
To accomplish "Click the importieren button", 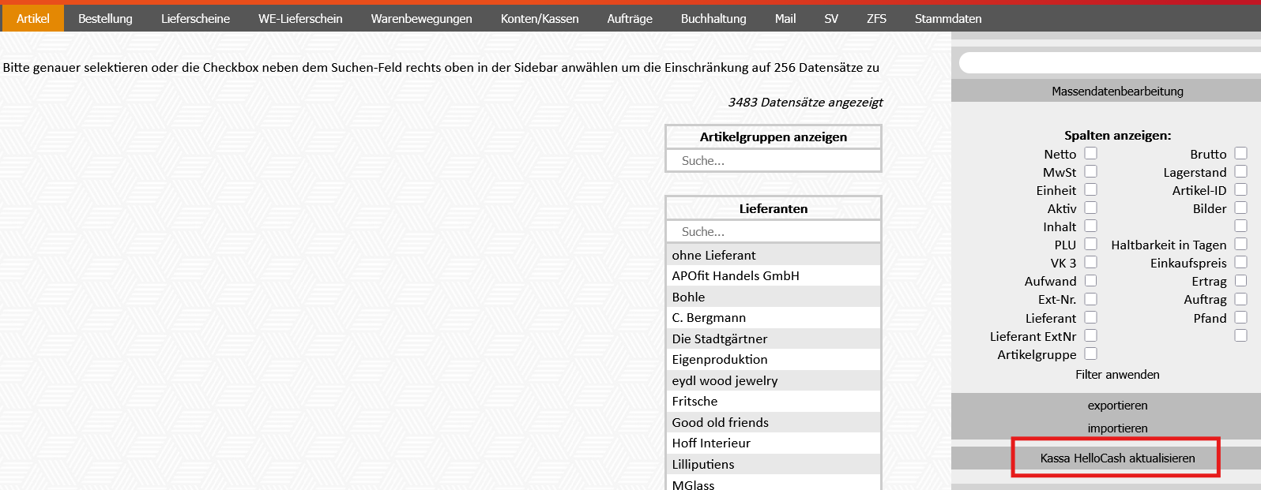I will [x=1117, y=428].
